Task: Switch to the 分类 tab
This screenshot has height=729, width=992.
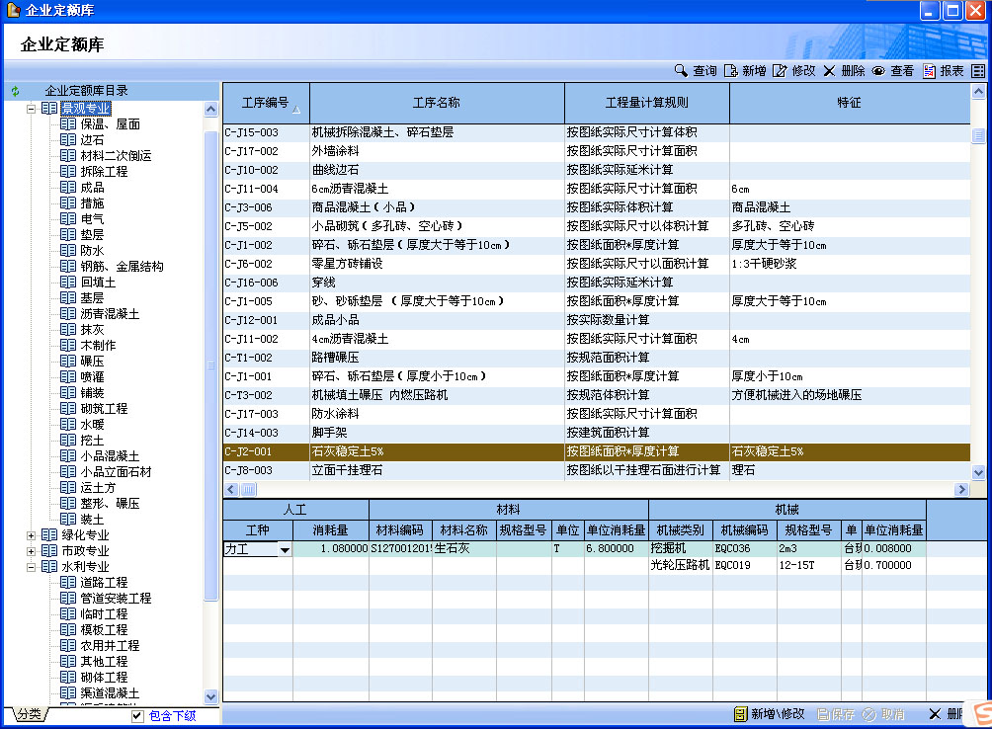Action: point(29,714)
